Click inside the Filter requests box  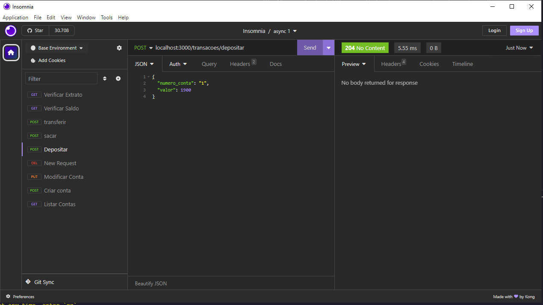point(61,78)
